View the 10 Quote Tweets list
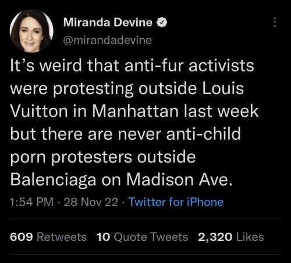The height and width of the screenshot is (263, 291). 143,237
